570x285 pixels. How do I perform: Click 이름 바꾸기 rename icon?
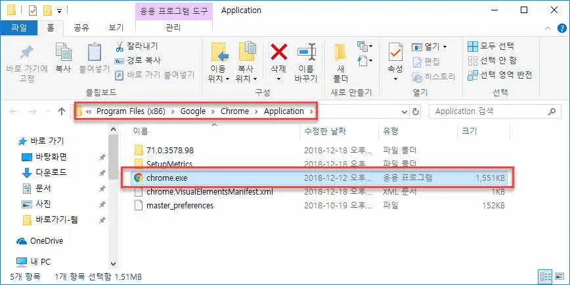[306, 52]
